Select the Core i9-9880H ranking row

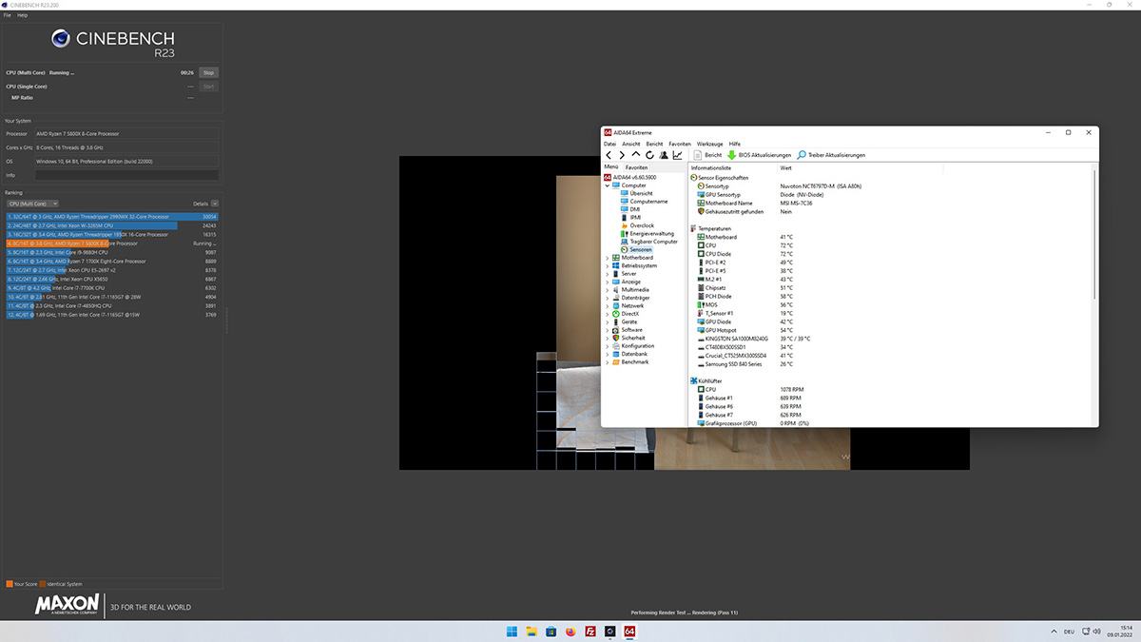click(112, 252)
